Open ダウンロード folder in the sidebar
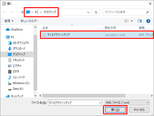 tap(17, 48)
